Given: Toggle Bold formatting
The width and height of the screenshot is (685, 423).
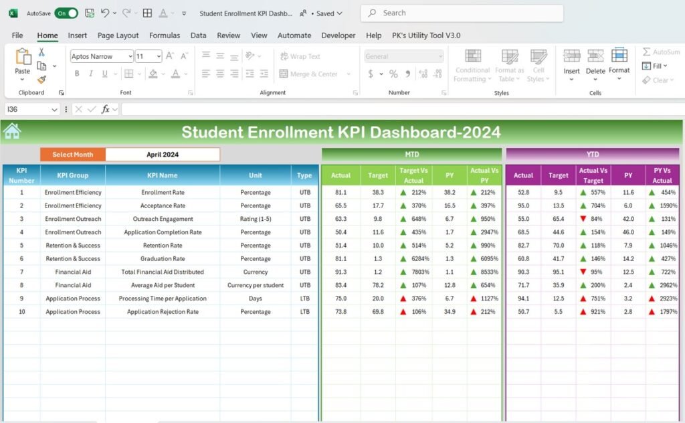Looking at the screenshot, I should (77, 74).
